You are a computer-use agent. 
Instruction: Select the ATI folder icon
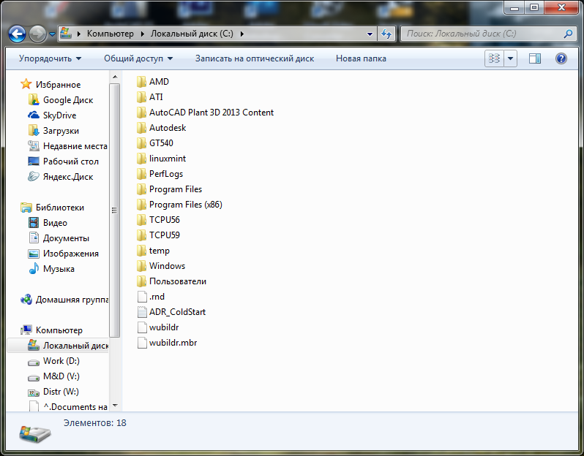(141, 97)
